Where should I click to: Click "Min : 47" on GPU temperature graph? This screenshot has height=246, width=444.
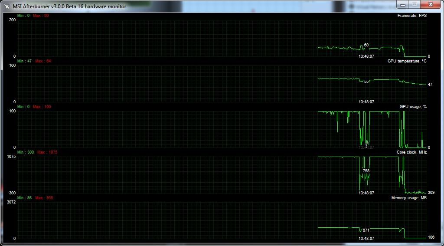click(24, 61)
